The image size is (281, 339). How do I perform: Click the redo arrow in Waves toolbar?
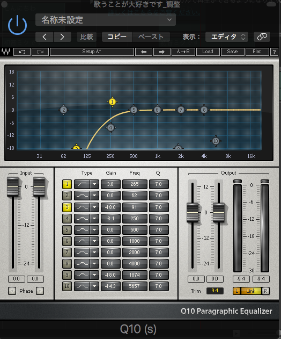(40, 52)
